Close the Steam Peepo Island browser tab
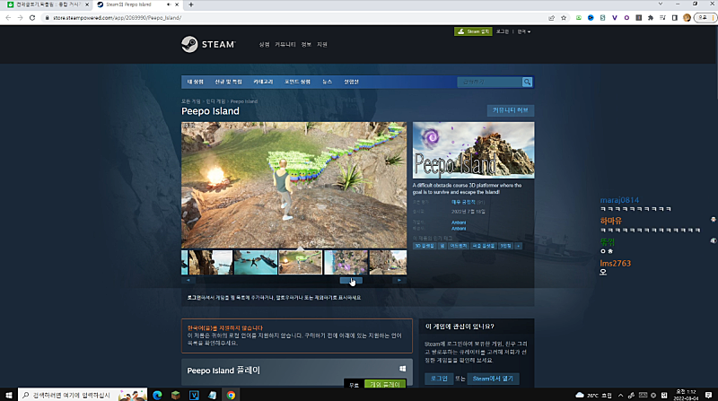 177,4
